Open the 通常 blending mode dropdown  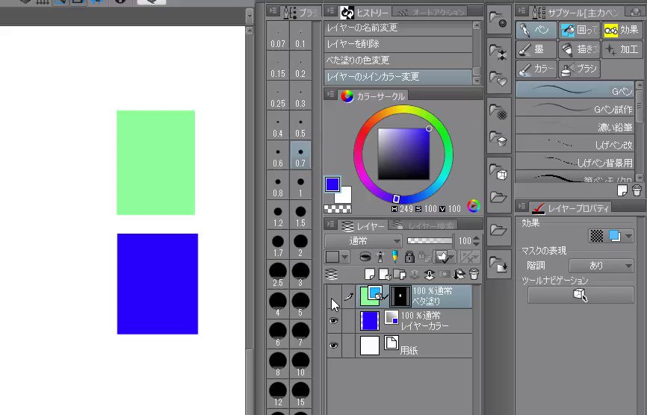pos(363,241)
